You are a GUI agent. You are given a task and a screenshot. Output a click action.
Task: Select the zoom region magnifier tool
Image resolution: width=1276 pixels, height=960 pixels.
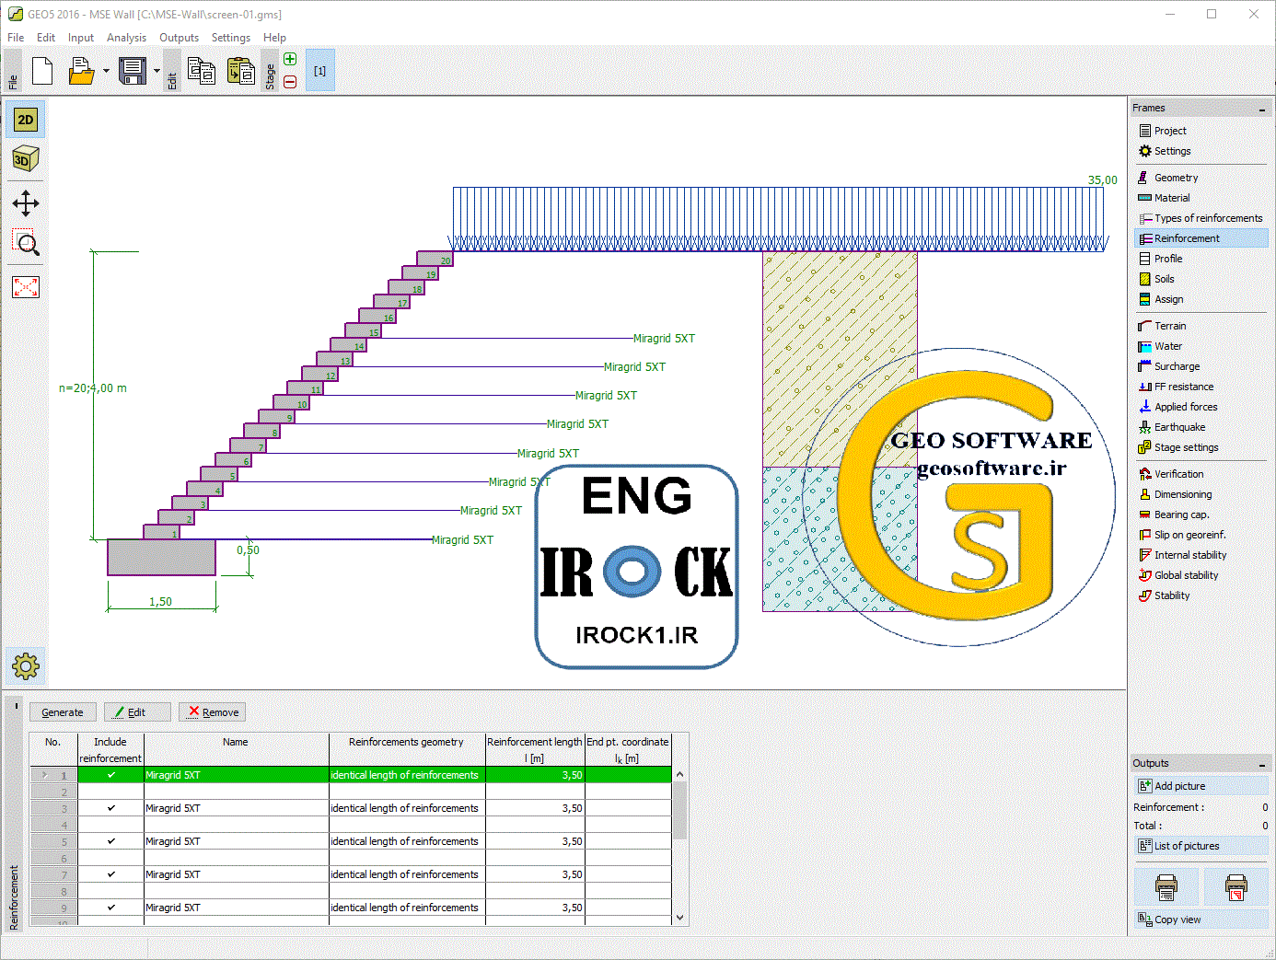(x=26, y=243)
